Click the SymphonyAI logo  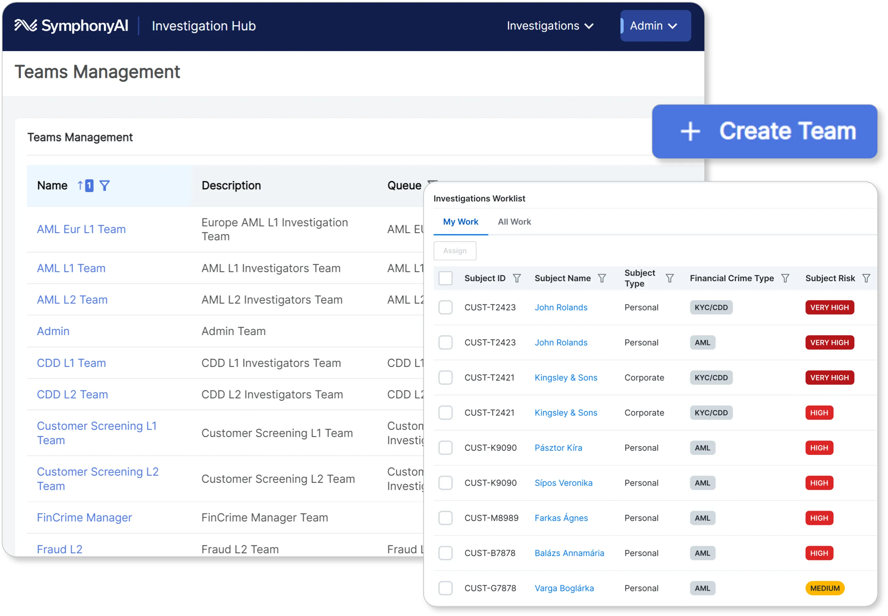click(x=71, y=26)
